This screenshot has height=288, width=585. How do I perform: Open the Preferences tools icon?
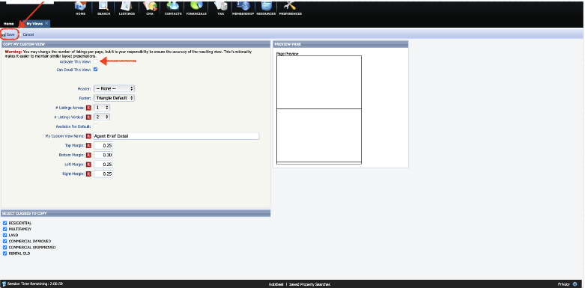tap(290, 5)
